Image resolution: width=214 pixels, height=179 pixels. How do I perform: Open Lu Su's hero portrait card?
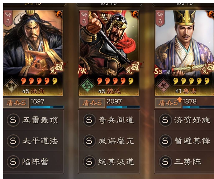click(x=184, y=53)
